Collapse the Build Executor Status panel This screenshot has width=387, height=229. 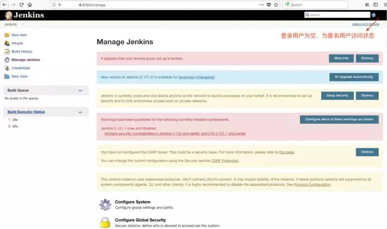click(x=80, y=112)
